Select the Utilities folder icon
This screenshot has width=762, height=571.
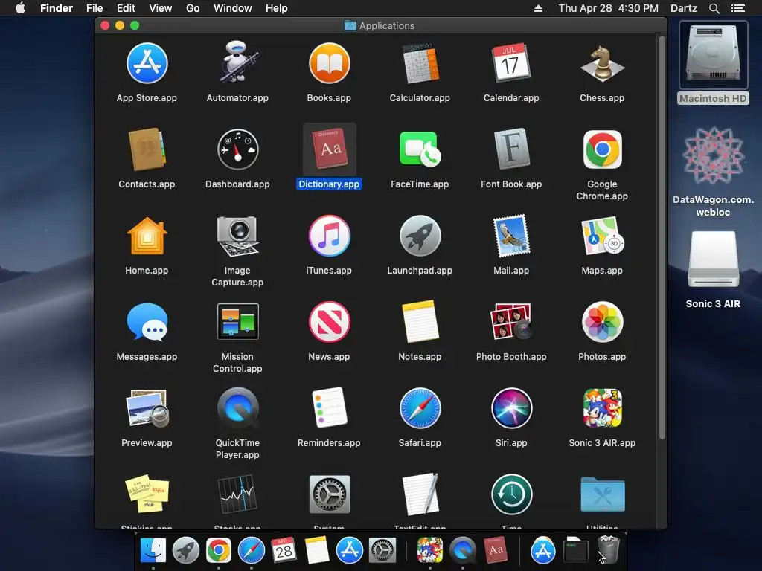(602, 494)
